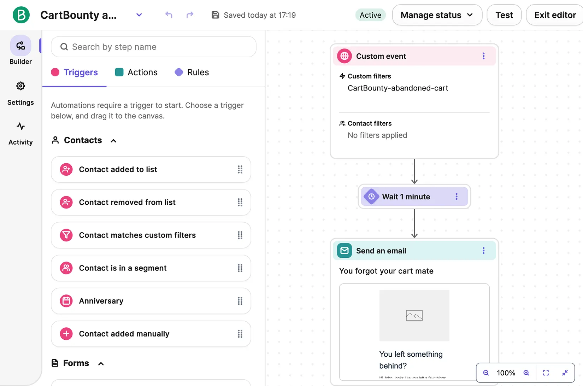Zoom in canvas with plus magnifier

[x=526, y=373]
